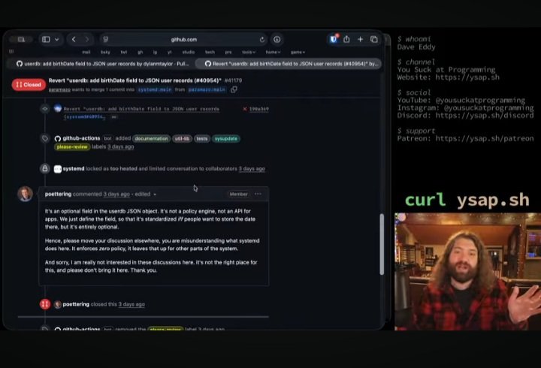The width and height of the screenshot is (541, 368).
Task: Click the page reader icon in address bar
Action: pyautogui.click(x=106, y=39)
